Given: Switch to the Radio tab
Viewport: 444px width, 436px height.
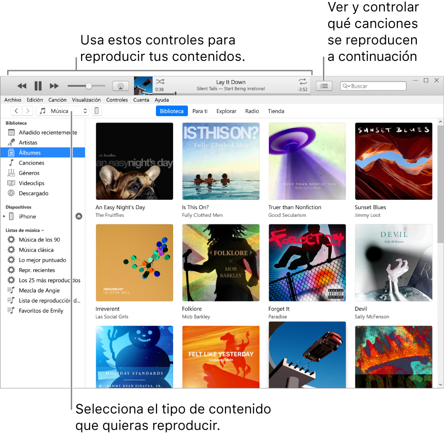Looking at the screenshot, I should pos(252,111).
